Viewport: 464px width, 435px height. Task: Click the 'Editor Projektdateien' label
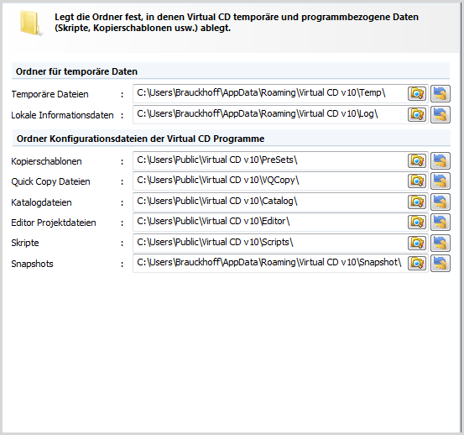click(x=54, y=223)
